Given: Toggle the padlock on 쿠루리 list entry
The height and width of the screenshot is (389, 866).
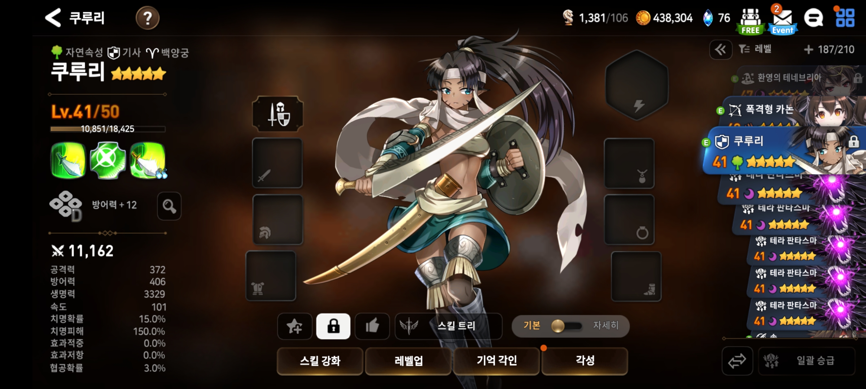Looking at the screenshot, I should pos(853,142).
